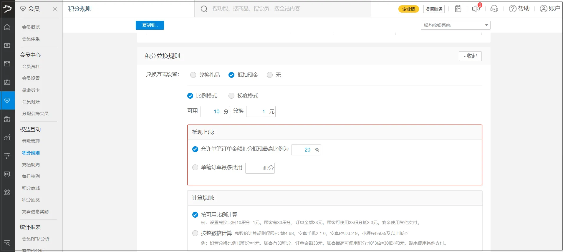Viewport: 563px width, 252px height.
Task: Open 完善信息奖励 menu item
Action: coord(35,211)
